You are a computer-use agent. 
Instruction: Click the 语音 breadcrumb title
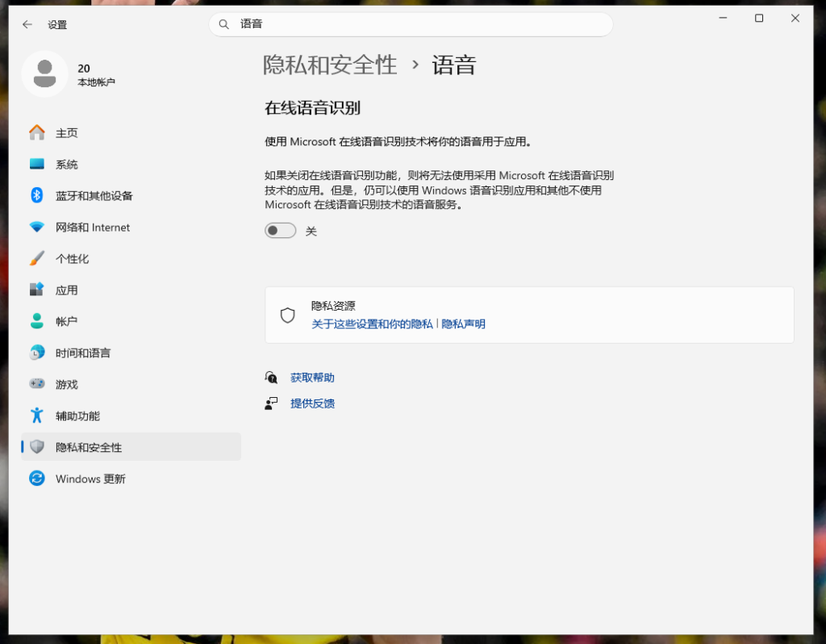pos(454,65)
